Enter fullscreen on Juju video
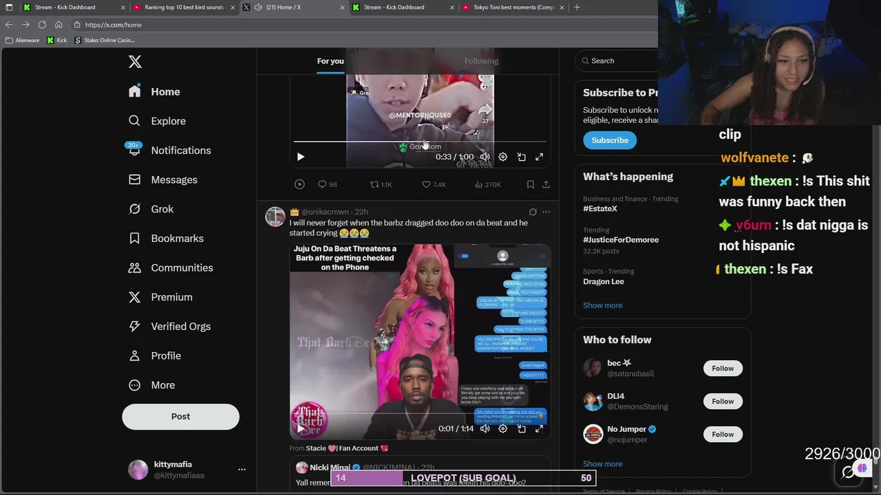This screenshot has width=881, height=495. [540, 428]
